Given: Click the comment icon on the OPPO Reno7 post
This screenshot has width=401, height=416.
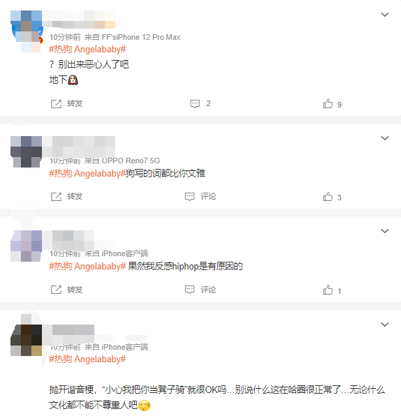Looking at the screenshot, I should (x=189, y=197).
